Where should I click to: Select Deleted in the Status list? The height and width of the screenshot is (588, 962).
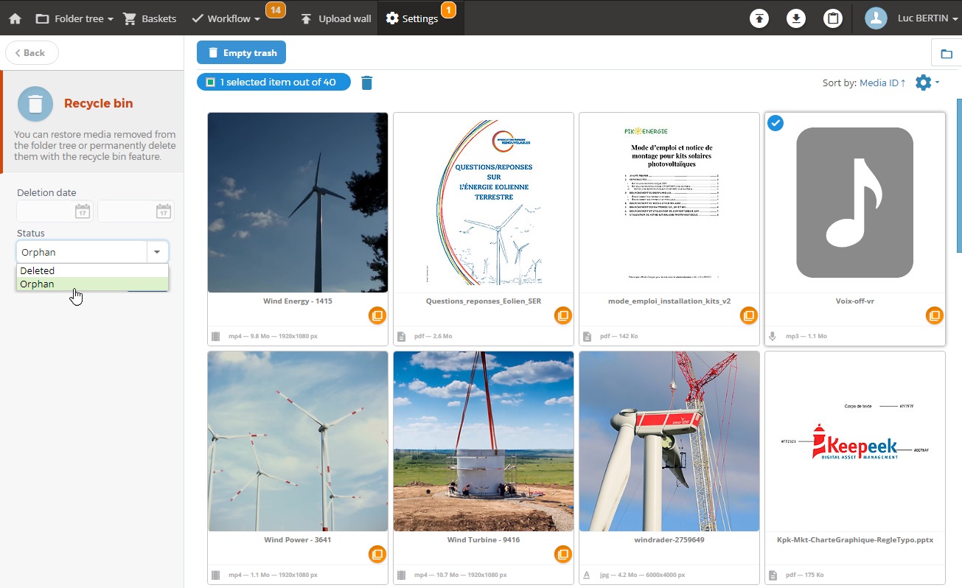93,271
